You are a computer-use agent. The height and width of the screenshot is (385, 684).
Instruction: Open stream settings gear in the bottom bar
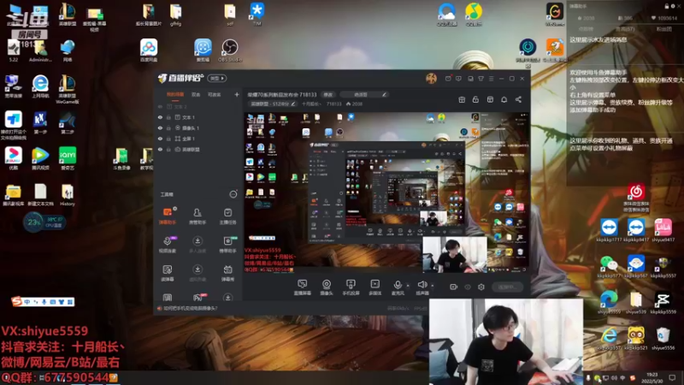coord(481,287)
